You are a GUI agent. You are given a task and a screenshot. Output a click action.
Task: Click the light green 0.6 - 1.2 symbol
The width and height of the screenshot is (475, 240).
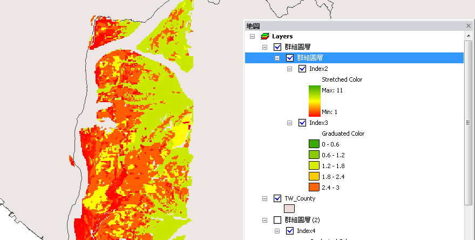(x=314, y=155)
